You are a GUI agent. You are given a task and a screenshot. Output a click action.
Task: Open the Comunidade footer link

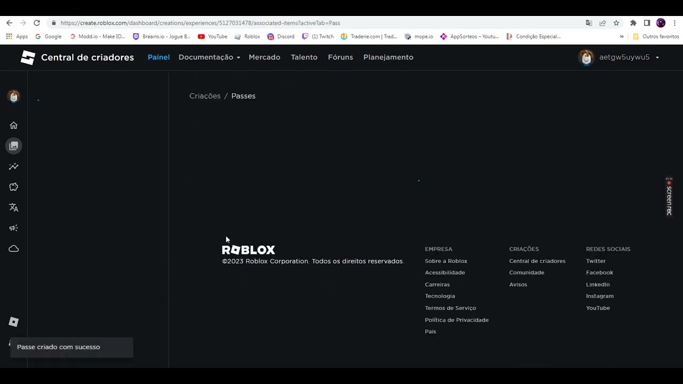(x=527, y=273)
